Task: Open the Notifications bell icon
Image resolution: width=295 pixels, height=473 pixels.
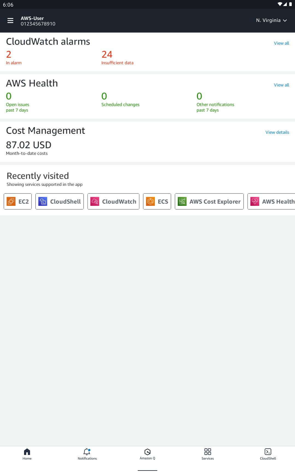Action: pos(87,452)
